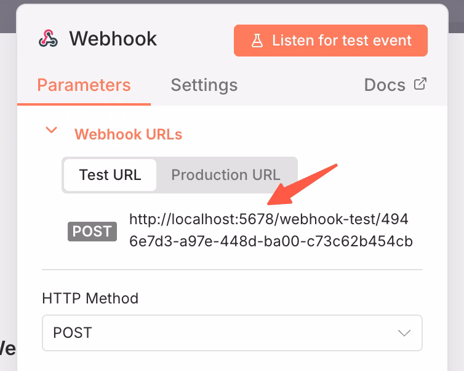Click the Webhook node icon
464x371 pixels.
48,39
